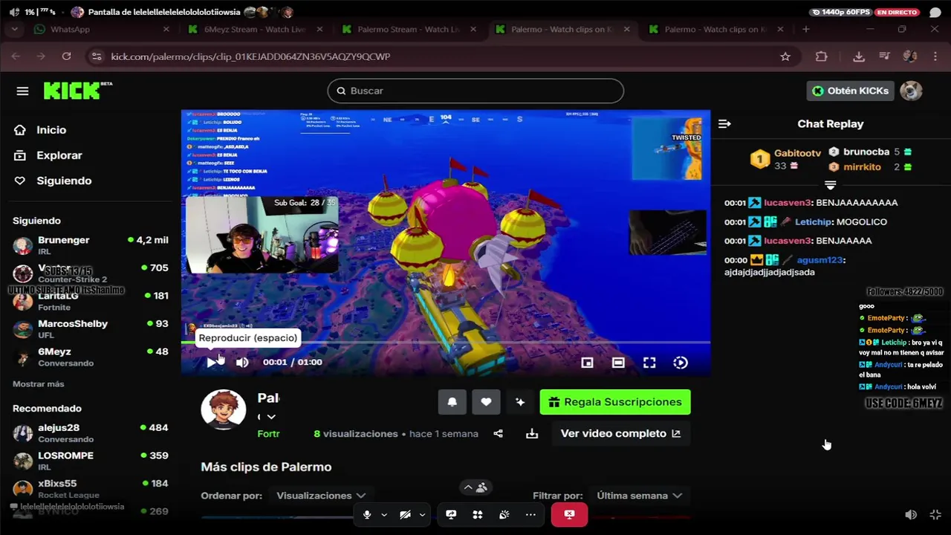Click the sparkle icon beside the heart
The height and width of the screenshot is (535, 951).
click(x=520, y=402)
